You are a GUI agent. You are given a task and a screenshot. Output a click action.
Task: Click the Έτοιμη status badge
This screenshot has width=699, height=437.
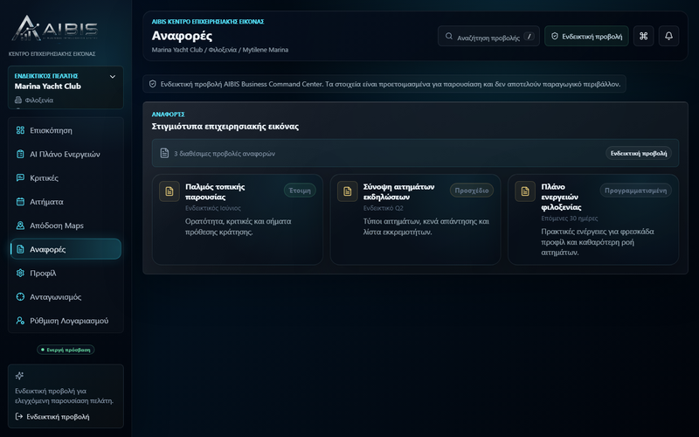point(300,191)
